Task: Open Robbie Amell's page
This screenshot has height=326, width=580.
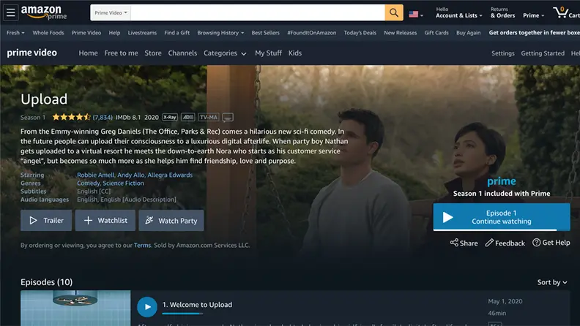Action: click(x=95, y=175)
